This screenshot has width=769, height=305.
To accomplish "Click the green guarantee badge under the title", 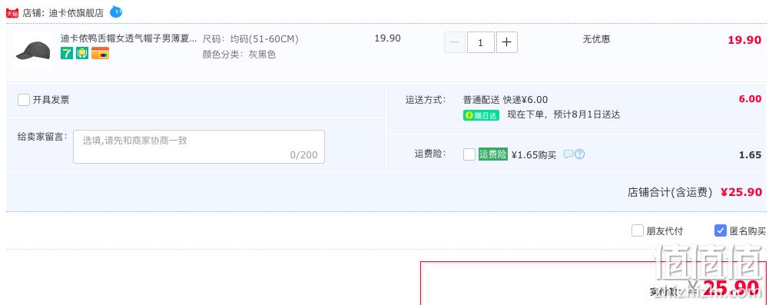I will point(82,54).
